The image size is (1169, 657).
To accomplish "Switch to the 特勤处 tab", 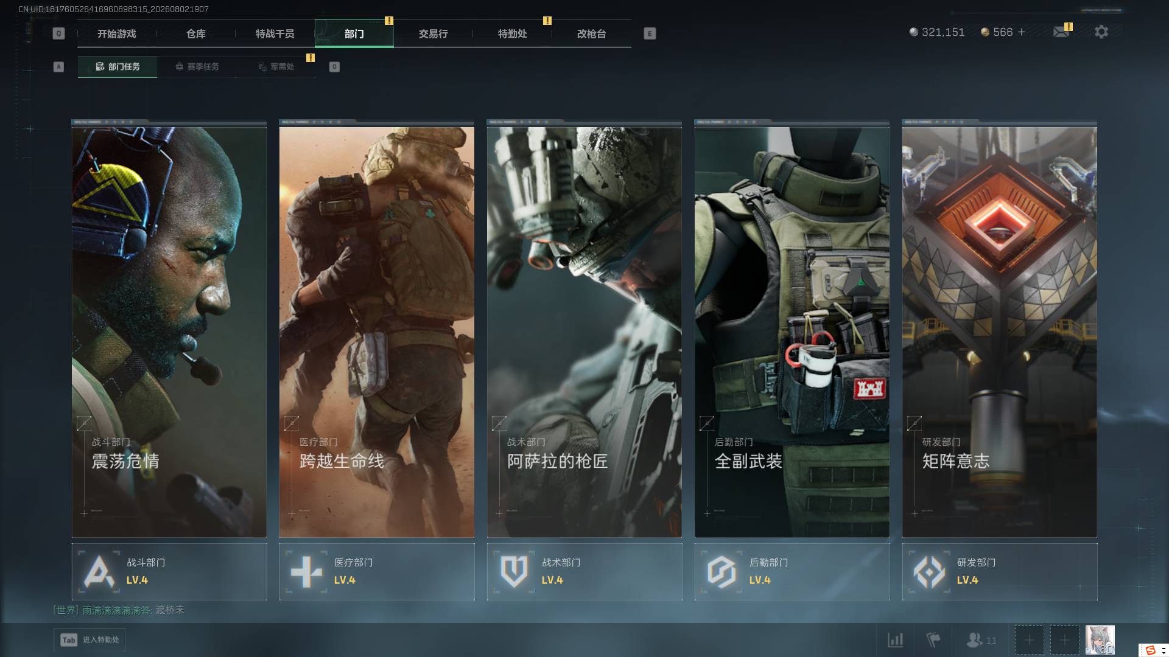I will 513,34.
